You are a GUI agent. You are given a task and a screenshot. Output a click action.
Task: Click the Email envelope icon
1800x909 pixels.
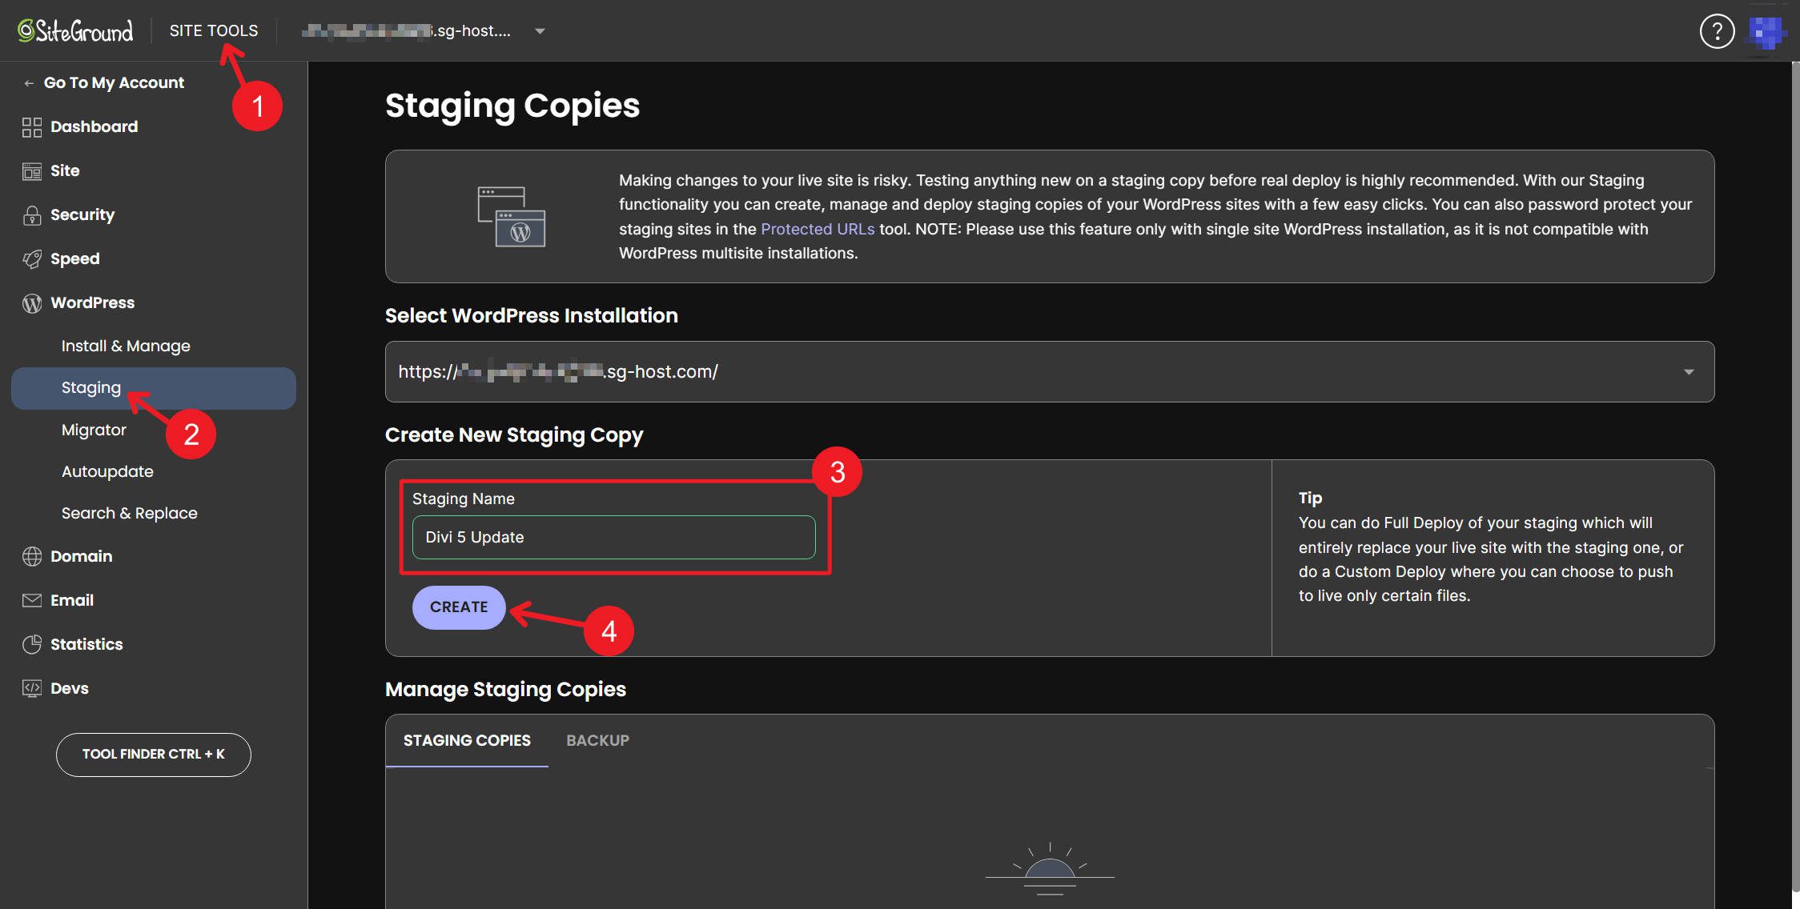31,600
